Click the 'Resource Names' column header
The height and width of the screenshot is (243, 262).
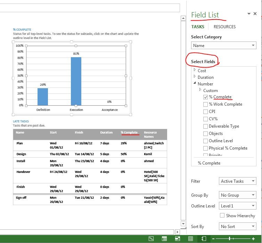click(150, 135)
